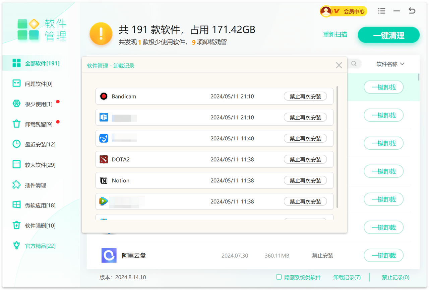The height and width of the screenshot is (290, 429).
Task: Click the DOTA2 game icon
Action: [x=104, y=159]
